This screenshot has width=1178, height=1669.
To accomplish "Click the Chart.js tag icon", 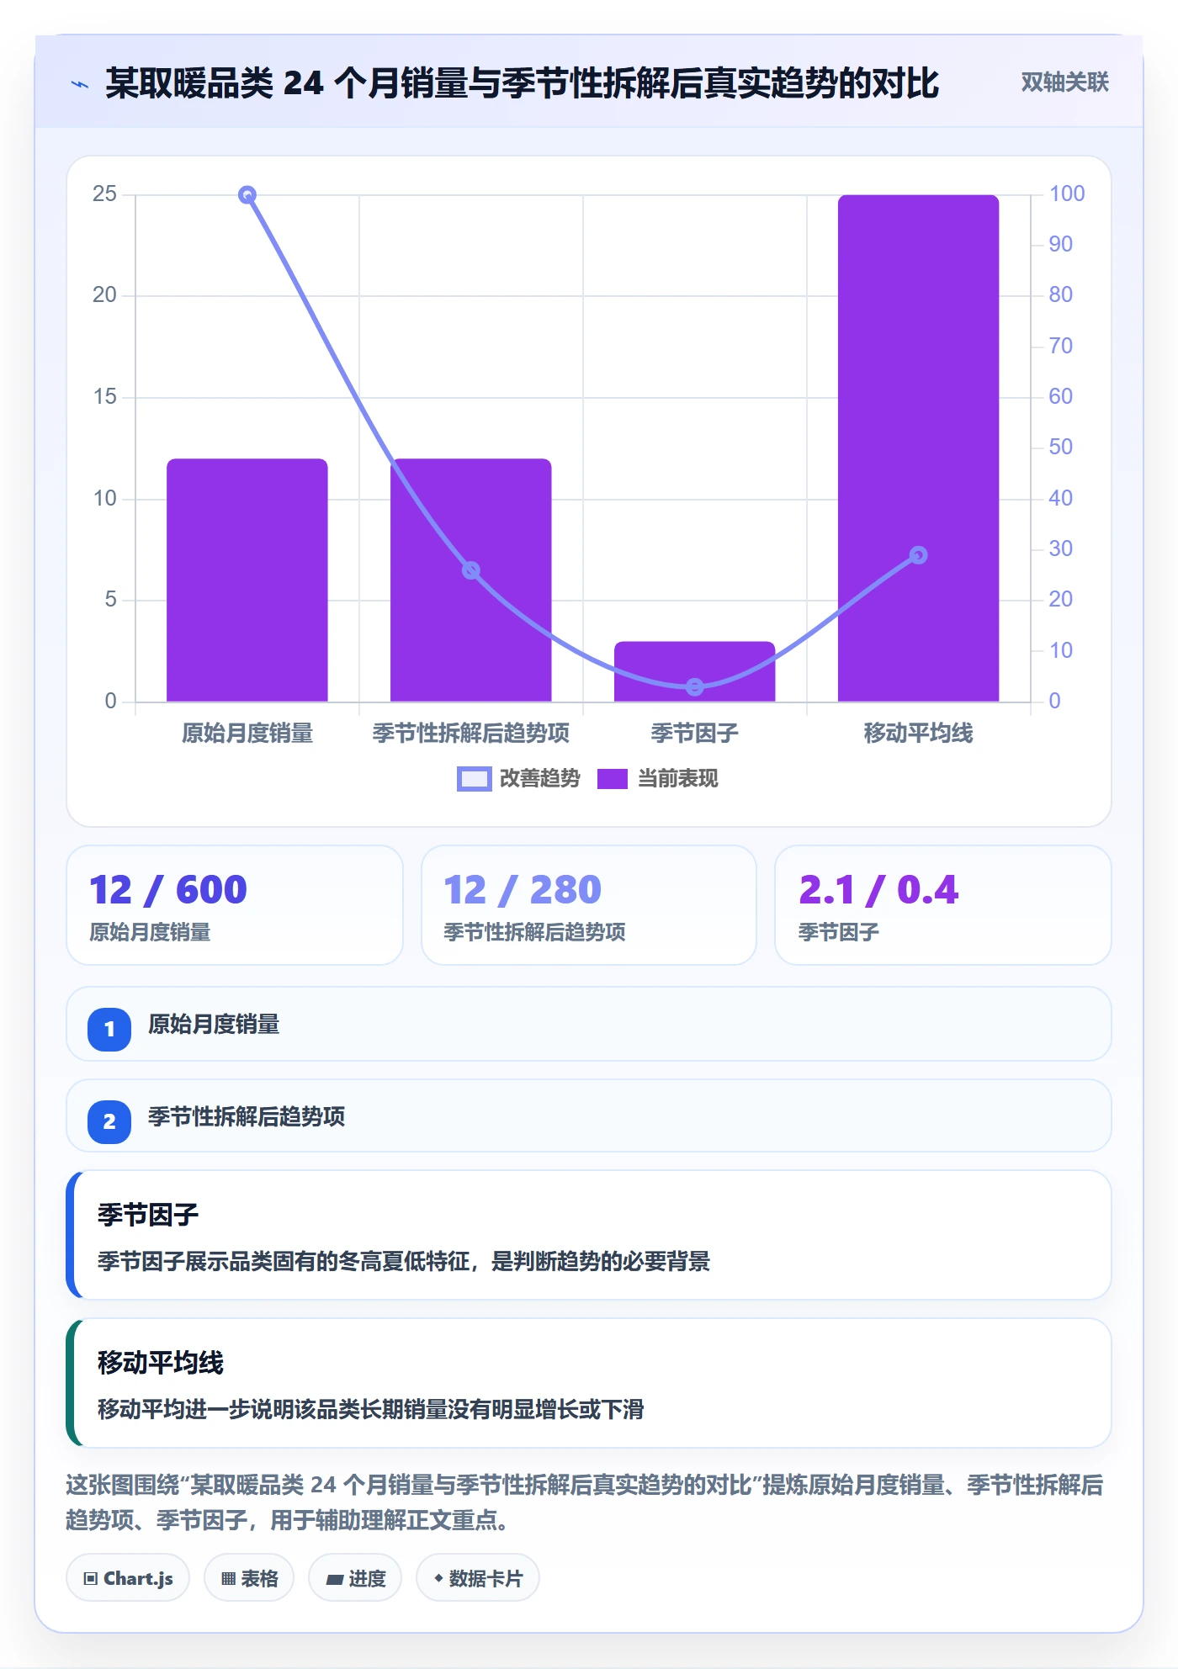I will pos(91,1578).
